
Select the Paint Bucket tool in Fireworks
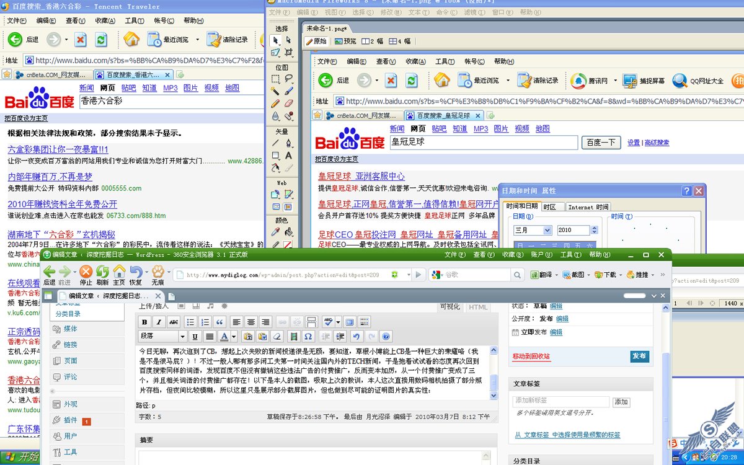[x=288, y=232]
